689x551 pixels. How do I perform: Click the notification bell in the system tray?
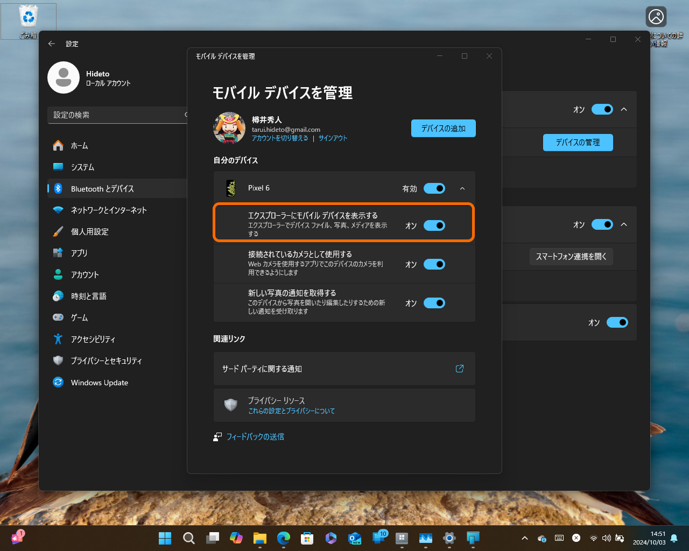click(674, 538)
